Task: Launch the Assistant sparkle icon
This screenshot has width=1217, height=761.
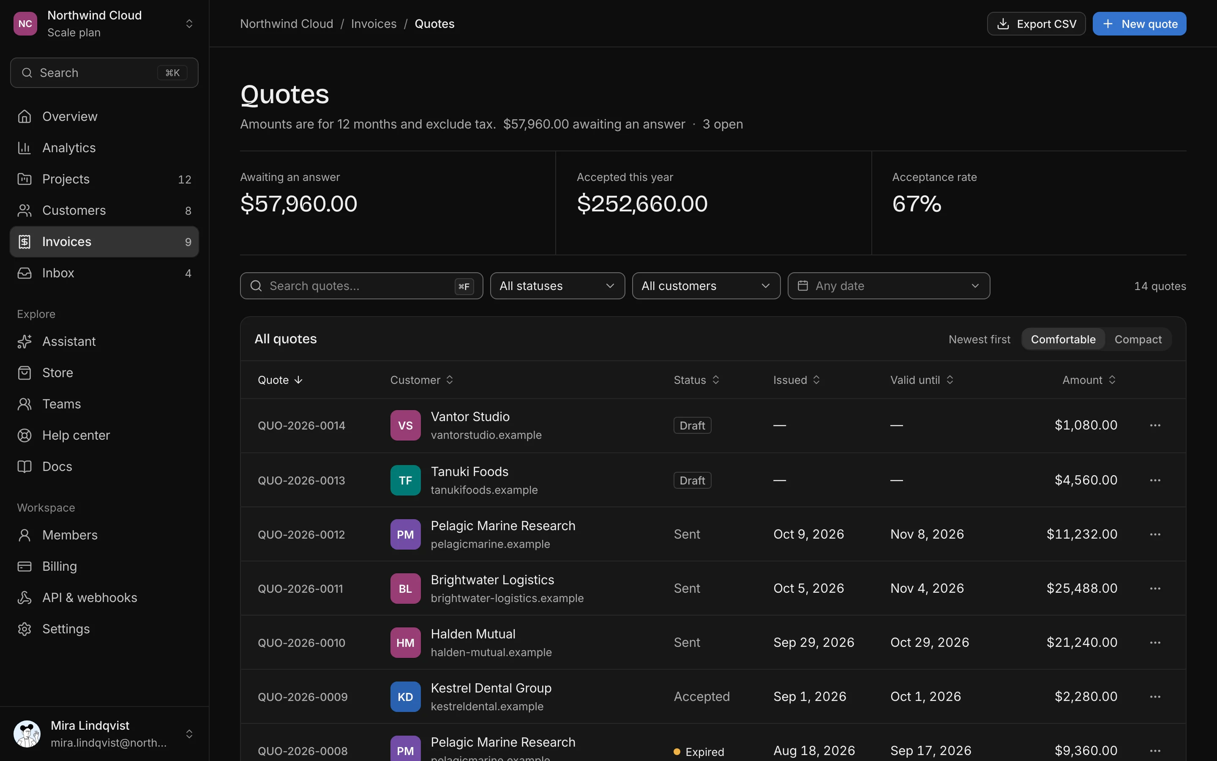Action: pyautogui.click(x=24, y=341)
